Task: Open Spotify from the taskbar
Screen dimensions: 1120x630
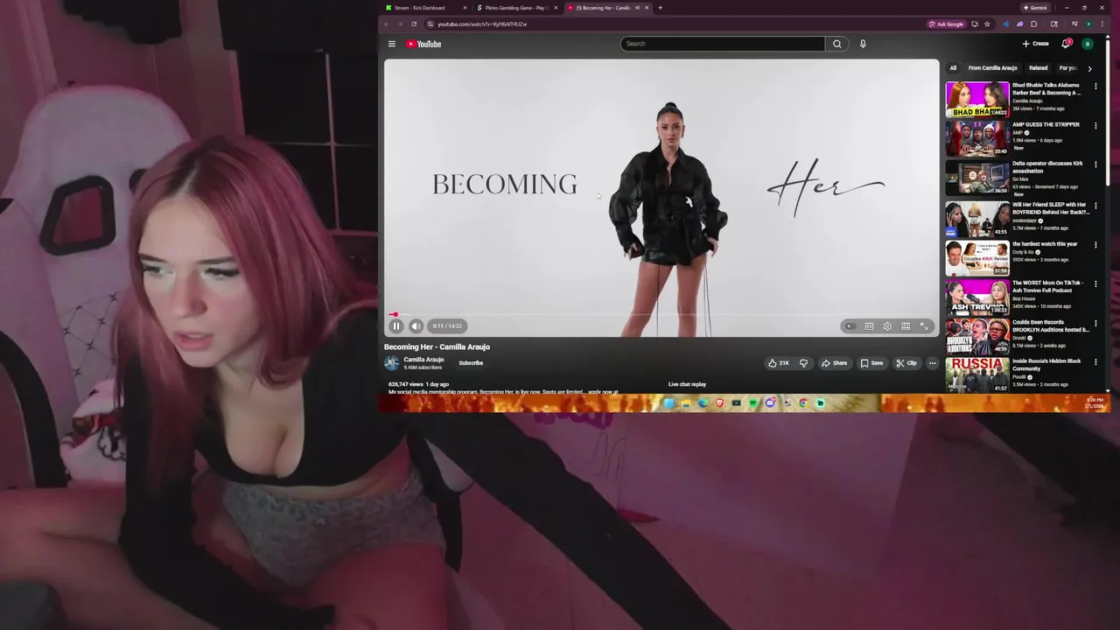Action: pos(752,403)
